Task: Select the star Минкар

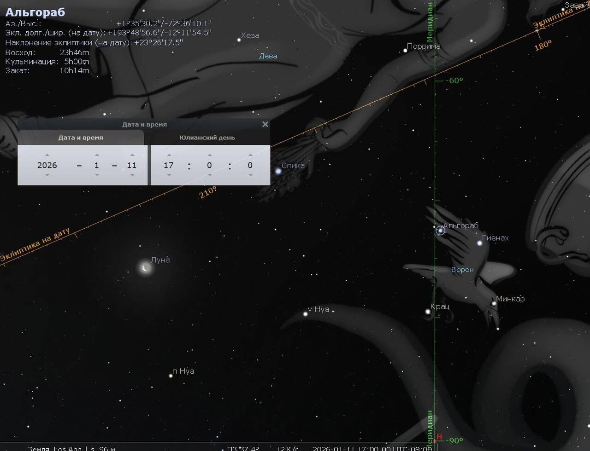Action: point(494,303)
